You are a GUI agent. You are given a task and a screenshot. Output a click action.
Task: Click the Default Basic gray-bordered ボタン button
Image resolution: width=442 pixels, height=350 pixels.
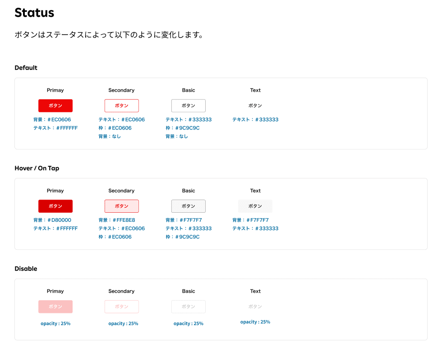[x=189, y=106]
